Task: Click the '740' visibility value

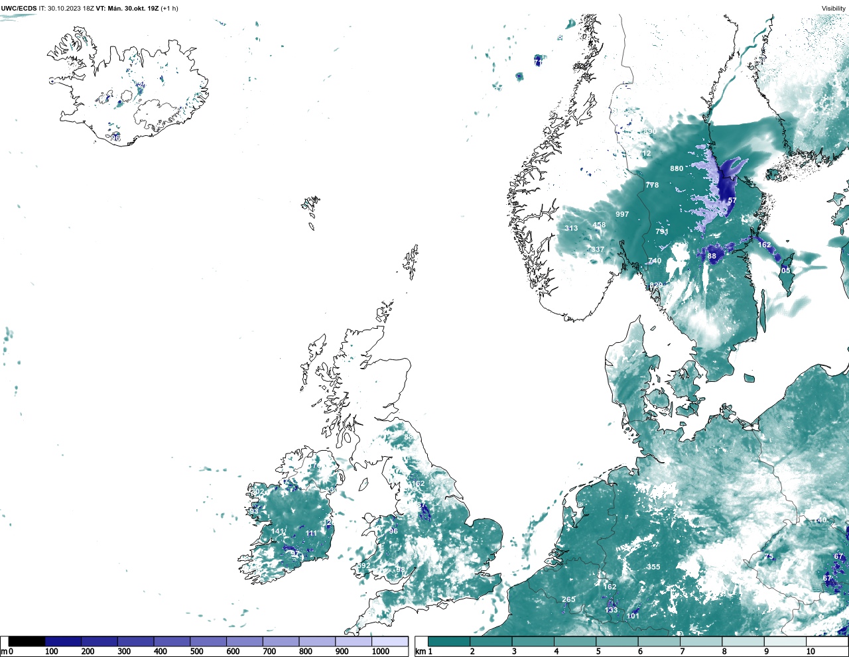Action: pos(655,261)
